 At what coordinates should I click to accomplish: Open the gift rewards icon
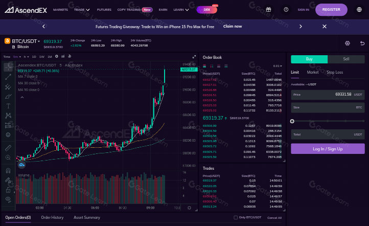pyautogui.click(x=268, y=10)
